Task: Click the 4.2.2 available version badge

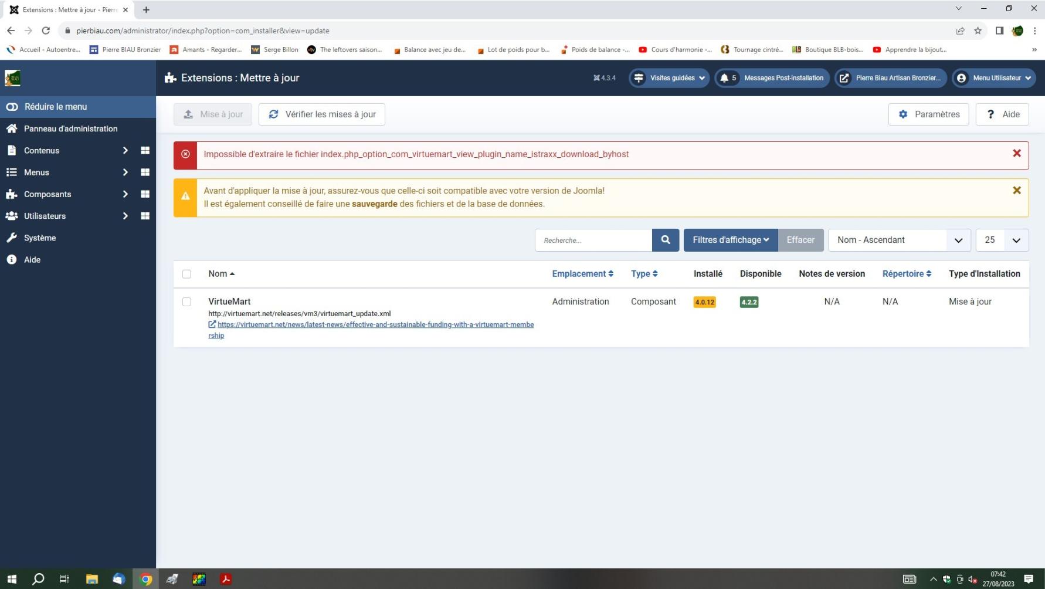Action: (749, 302)
